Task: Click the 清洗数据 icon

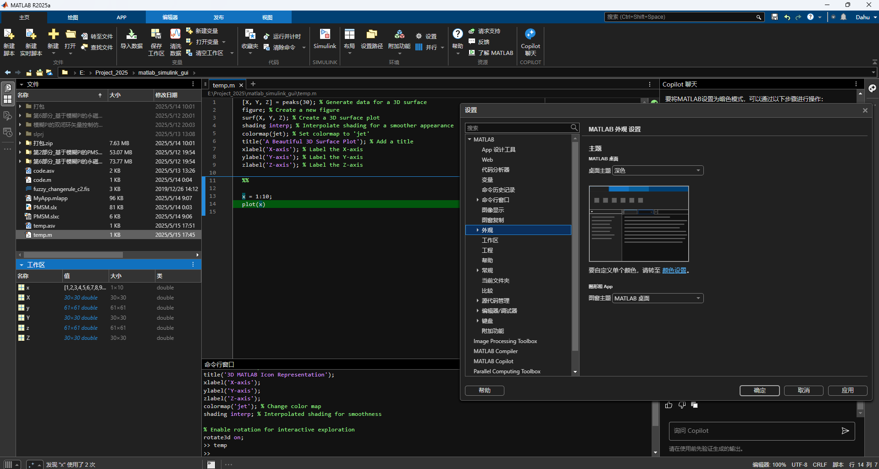Action: (175, 35)
